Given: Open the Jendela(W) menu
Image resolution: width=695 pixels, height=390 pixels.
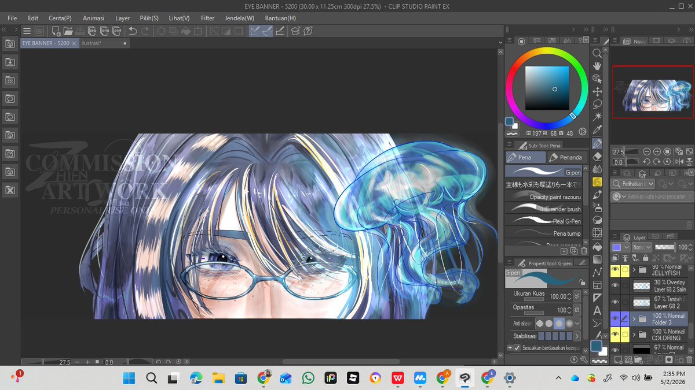Looking at the screenshot, I should click(x=239, y=18).
